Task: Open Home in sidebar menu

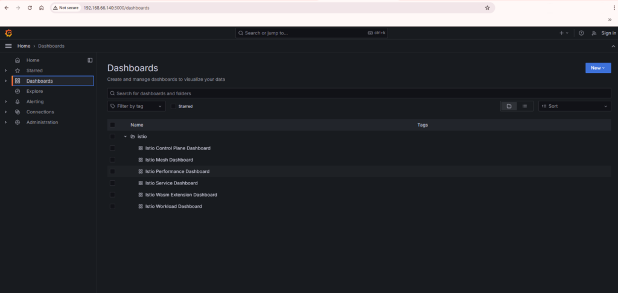Action: [33, 60]
